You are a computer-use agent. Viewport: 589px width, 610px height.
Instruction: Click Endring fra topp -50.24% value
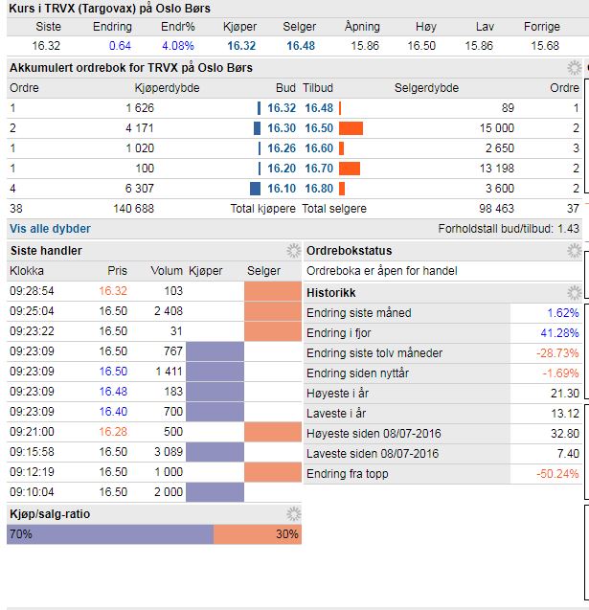coord(557,474)
